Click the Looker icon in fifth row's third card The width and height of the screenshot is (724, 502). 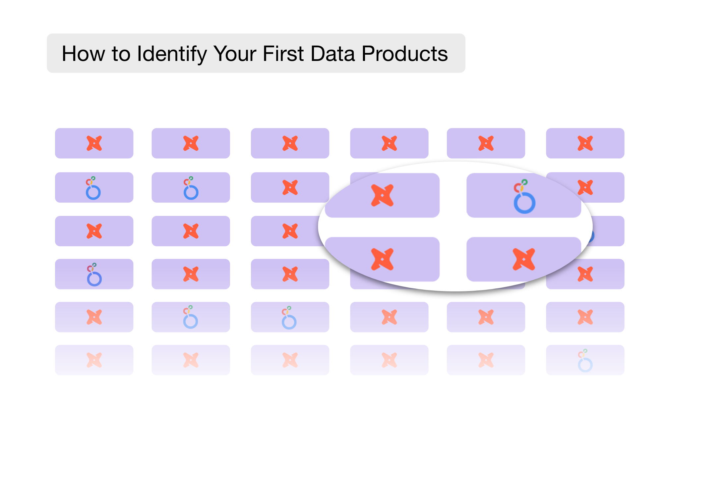(289, 318)
